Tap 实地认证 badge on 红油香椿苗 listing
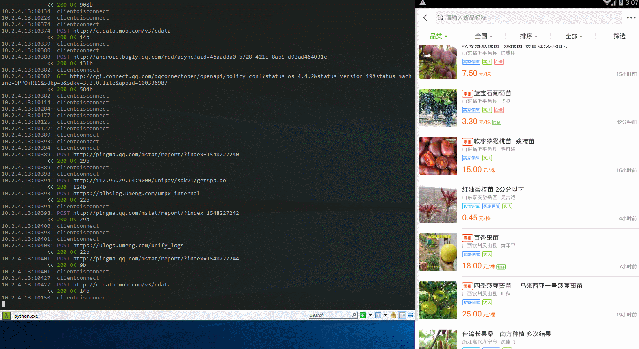Screen dimensions: 639x349 471,206
